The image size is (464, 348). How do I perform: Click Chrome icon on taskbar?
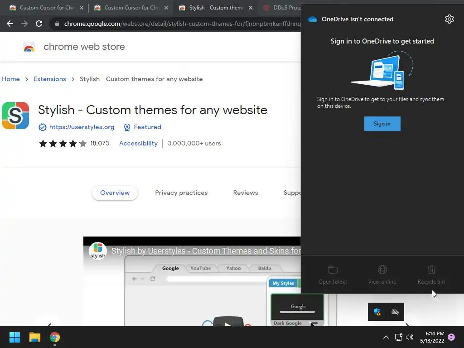[55, 337]
